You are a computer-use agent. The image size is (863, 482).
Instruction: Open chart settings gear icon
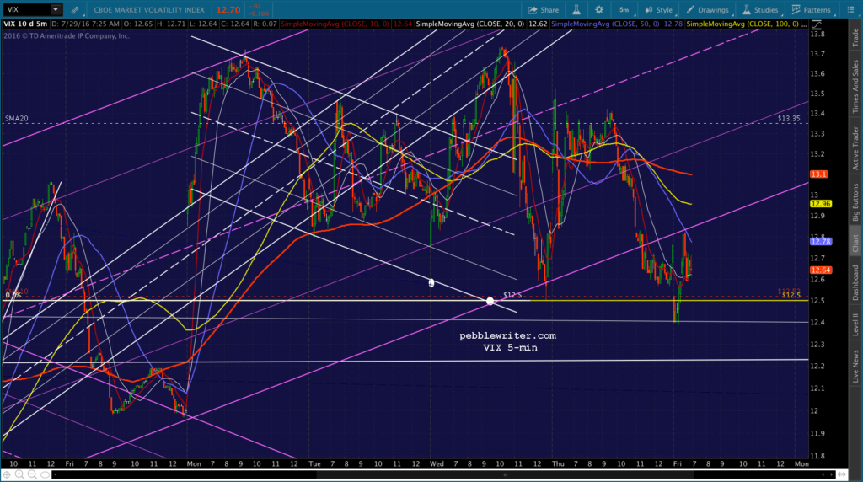(599, 9)
